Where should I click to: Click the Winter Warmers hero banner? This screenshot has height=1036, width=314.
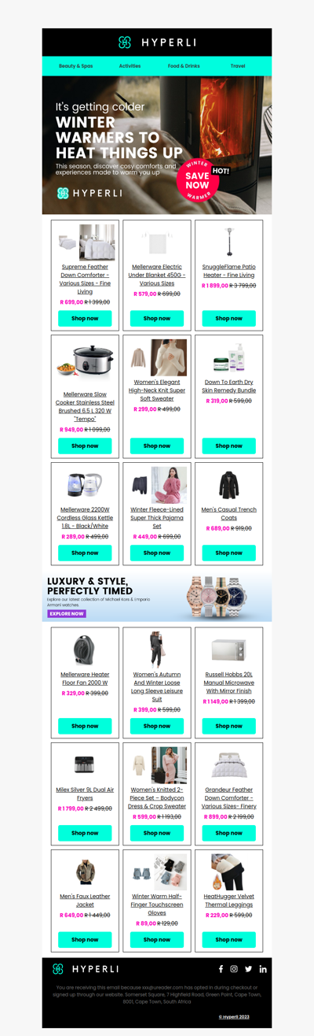[157, 146]
